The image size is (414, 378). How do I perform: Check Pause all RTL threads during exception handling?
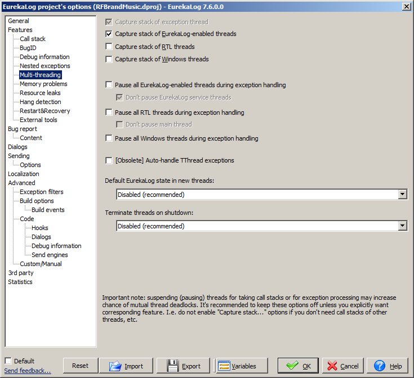(x=109, y=112)
